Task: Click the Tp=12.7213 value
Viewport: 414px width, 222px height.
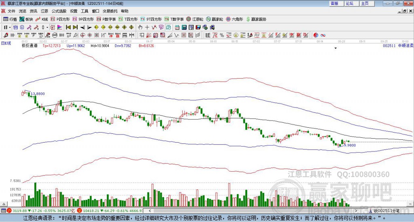Action: [51, 46]
